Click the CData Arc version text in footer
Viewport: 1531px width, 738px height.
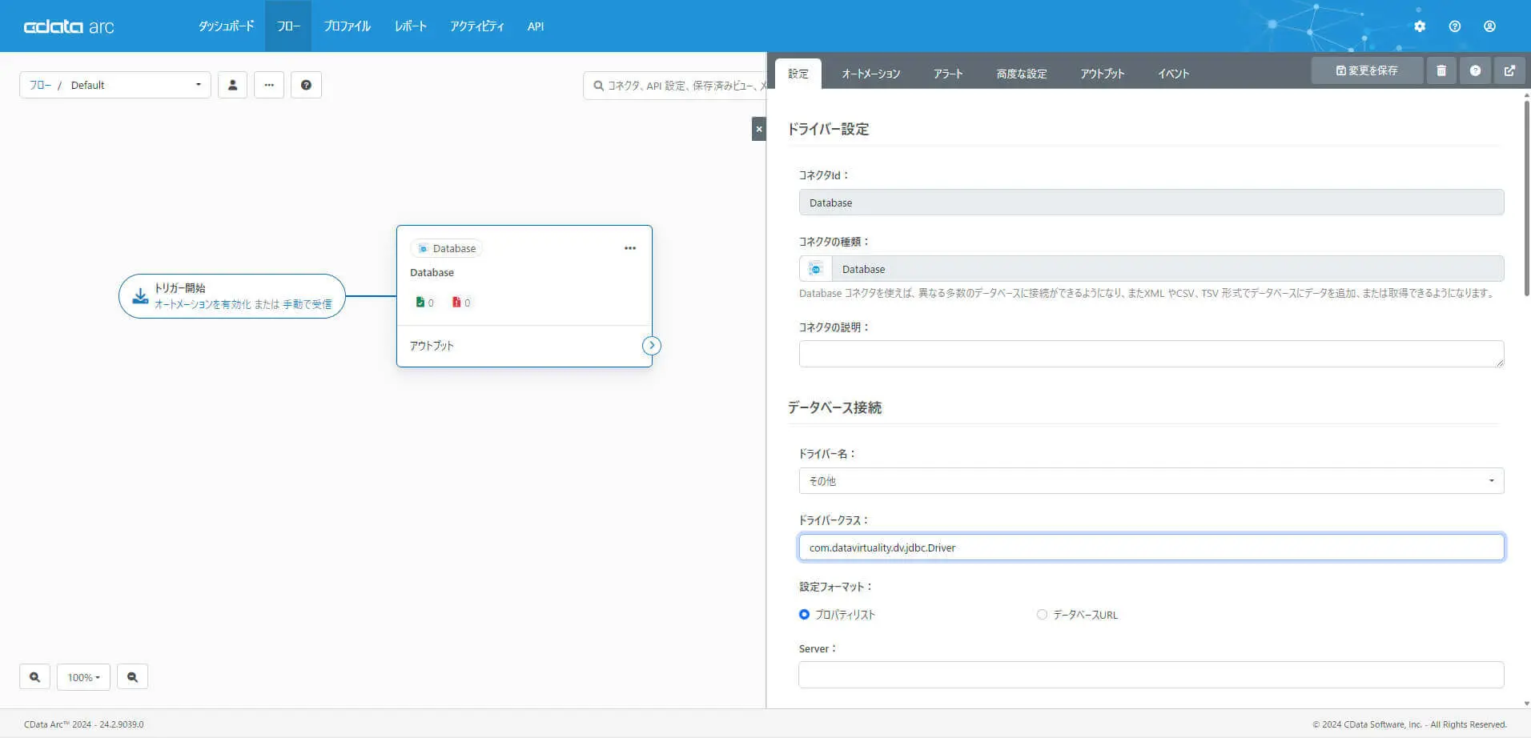point(84,724)
